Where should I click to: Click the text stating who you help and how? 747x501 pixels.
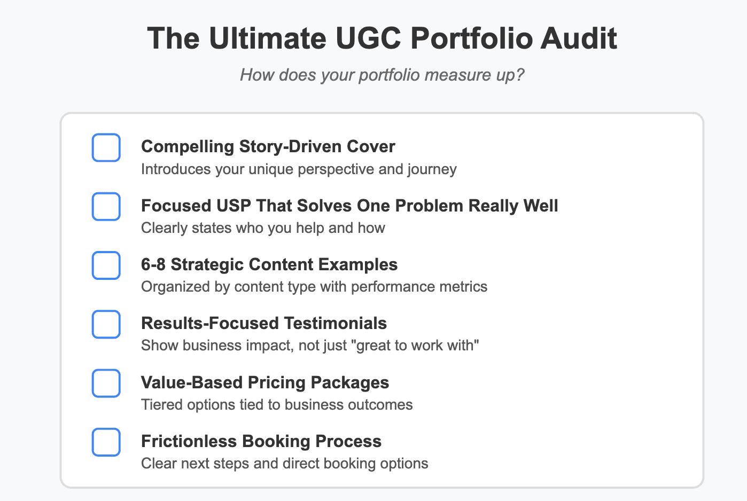point(262,228)
